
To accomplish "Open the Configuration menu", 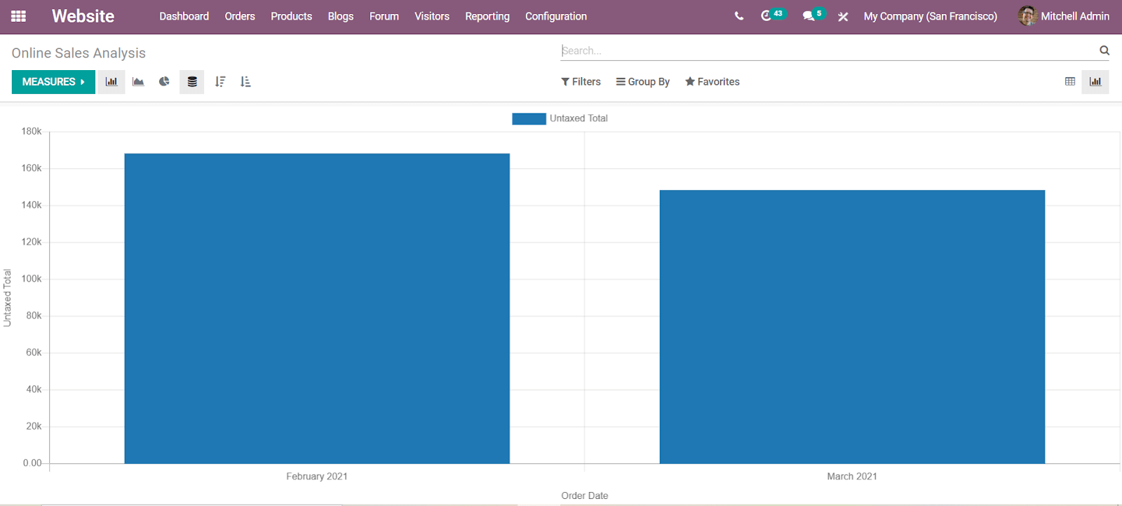I will pyautogui.click(x=556, y=16).
